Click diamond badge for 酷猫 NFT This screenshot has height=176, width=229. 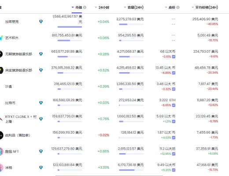(41, 151)
